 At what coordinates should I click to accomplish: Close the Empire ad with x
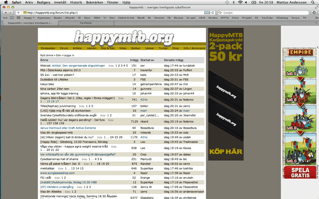pyautogui.click(x=317, y=47)
